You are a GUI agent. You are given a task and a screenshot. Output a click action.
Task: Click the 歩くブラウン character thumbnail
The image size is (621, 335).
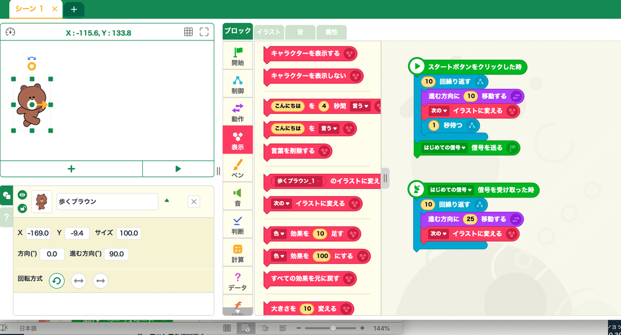click(x=41, y=202)
